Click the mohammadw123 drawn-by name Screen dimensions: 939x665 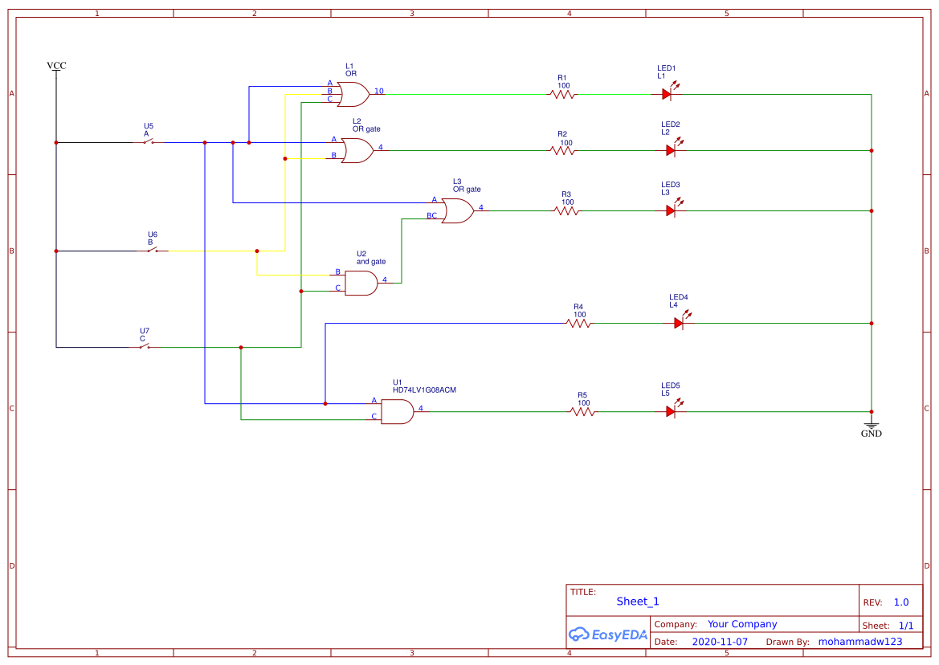859,642
